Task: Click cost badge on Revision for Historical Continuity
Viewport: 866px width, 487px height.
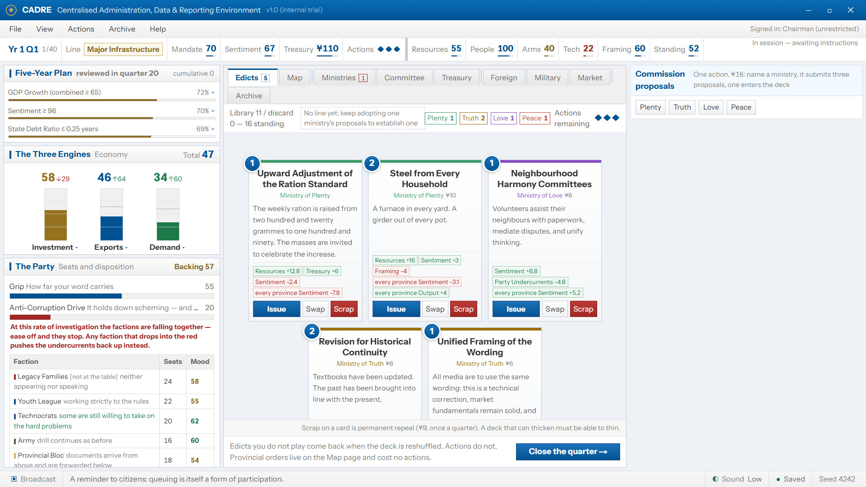Action: (312, 331)
